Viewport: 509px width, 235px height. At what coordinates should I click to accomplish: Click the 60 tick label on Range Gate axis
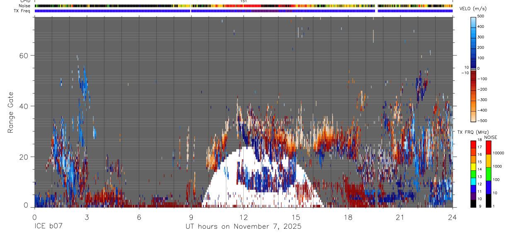point(23,56)
